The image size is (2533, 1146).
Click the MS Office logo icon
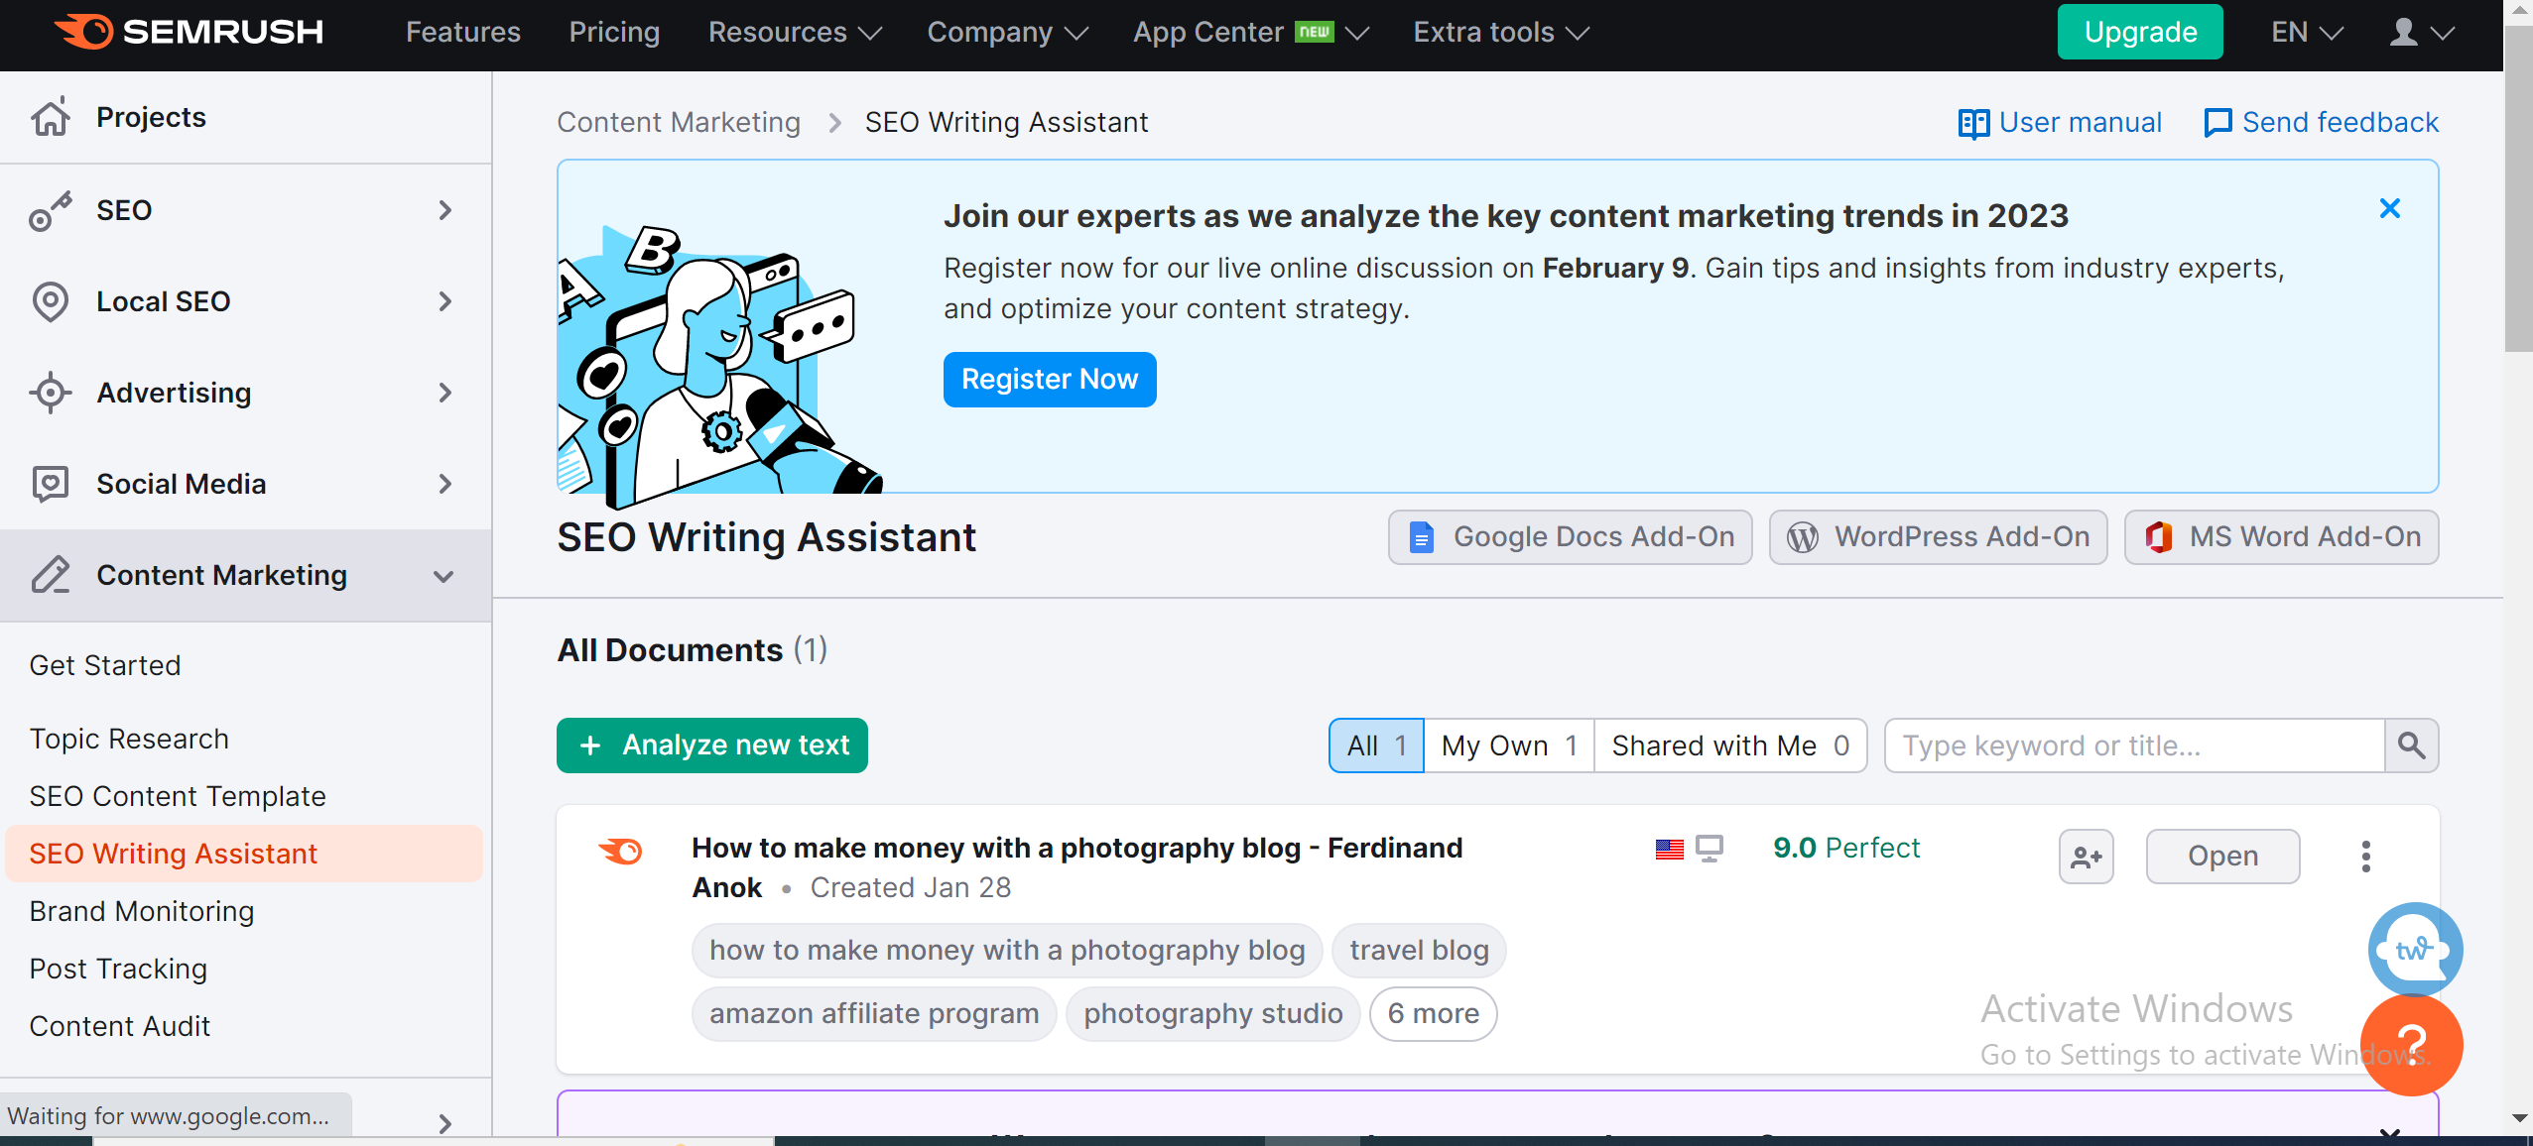pyautogui.click(x=2158, y=537)
